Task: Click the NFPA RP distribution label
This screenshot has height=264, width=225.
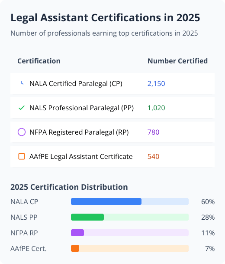Action: tap(24, 233)
